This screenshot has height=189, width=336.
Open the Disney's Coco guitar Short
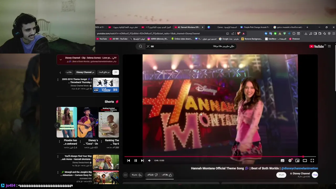pyautogui.click(x=88, y=122)
